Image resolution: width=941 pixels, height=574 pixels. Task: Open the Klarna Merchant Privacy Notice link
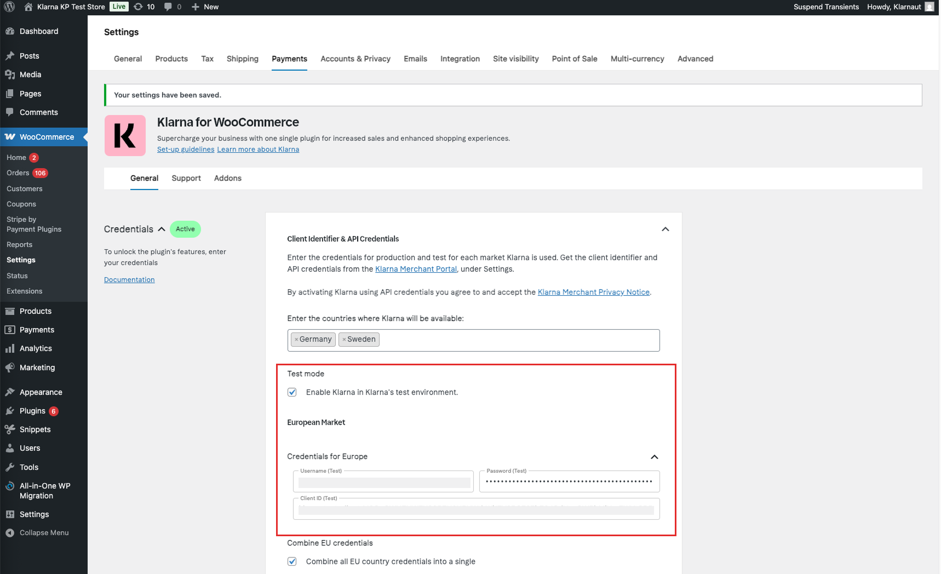pos(594,292)
